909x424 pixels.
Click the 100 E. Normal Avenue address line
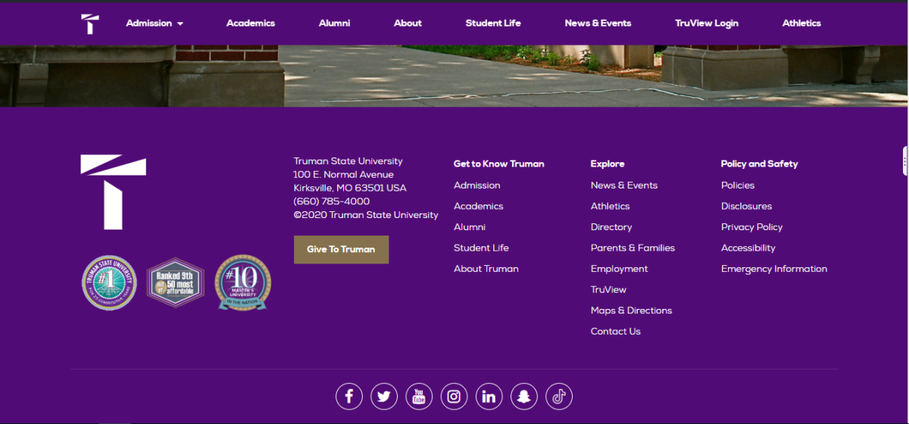[x=343, y=175]
